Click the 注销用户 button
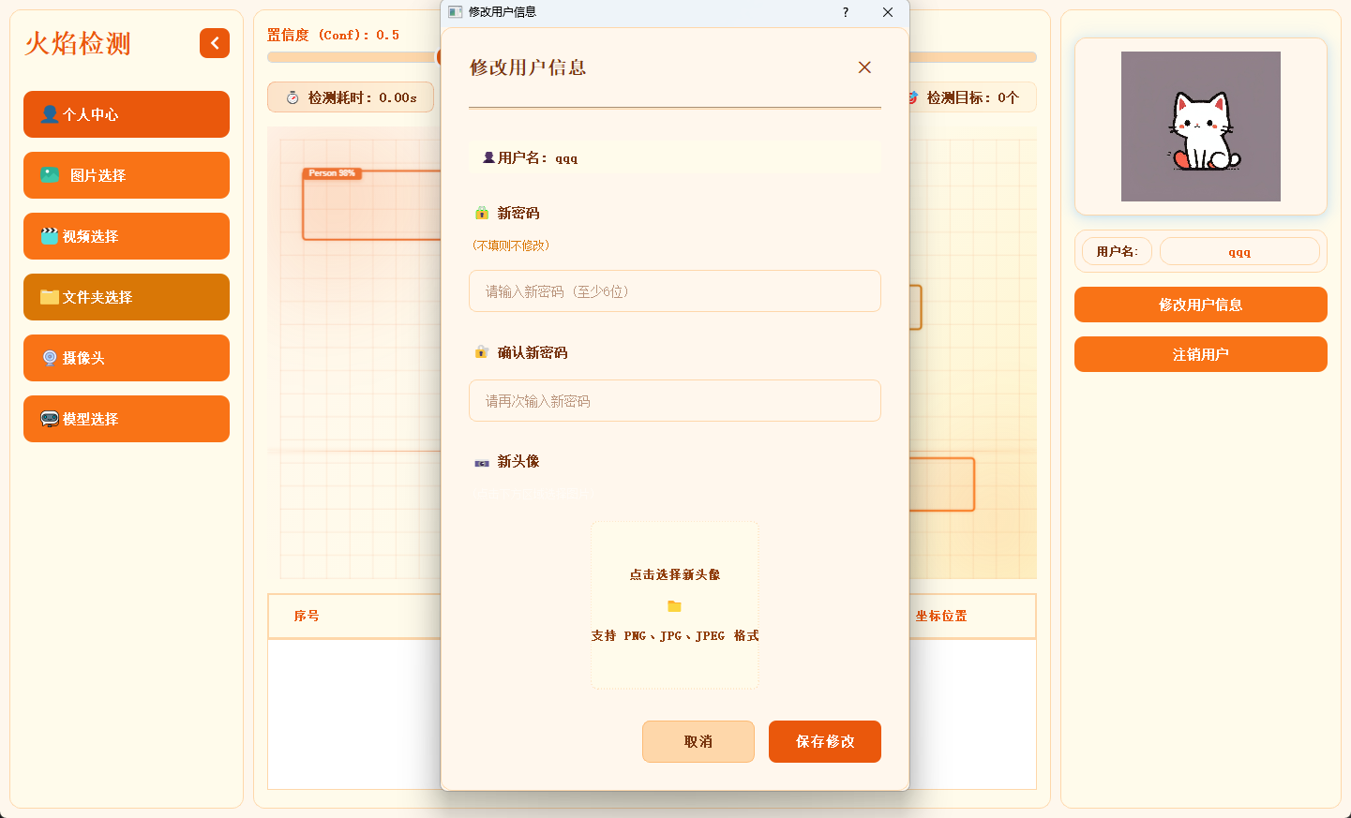The width and height of the screenshot is (1351, 818). [x=1201, y=354]
